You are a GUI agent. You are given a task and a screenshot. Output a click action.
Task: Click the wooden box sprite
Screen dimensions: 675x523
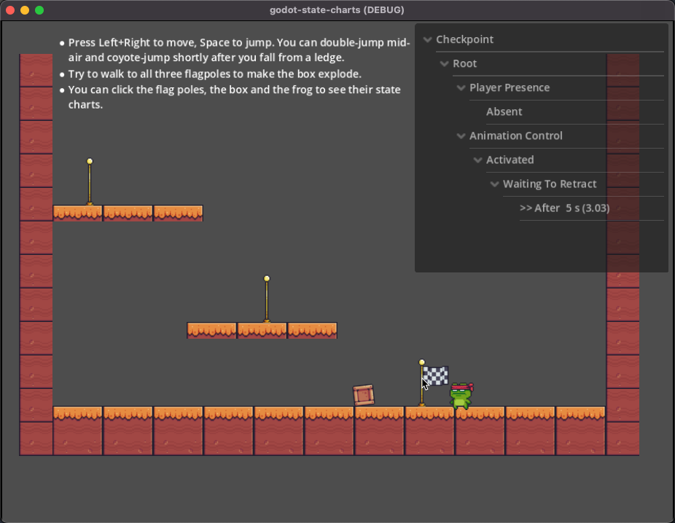(364, 395)
